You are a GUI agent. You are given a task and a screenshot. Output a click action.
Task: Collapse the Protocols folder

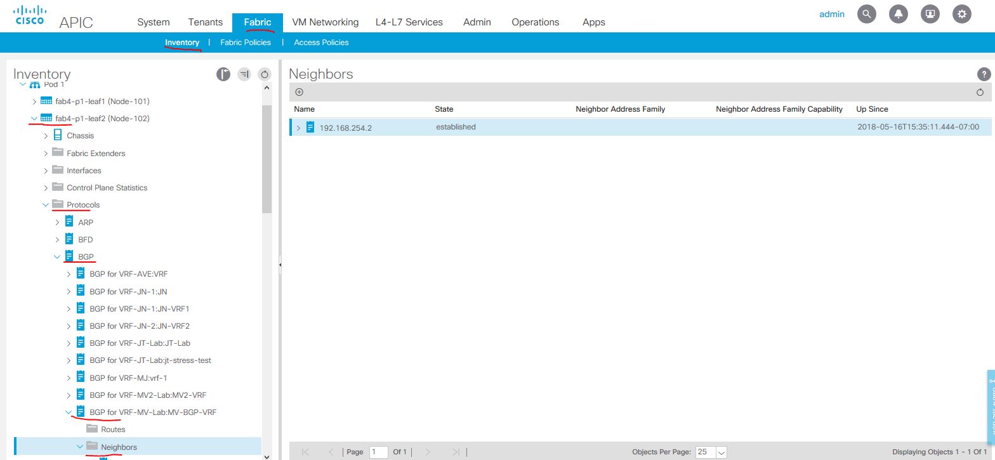pos(46,205)
